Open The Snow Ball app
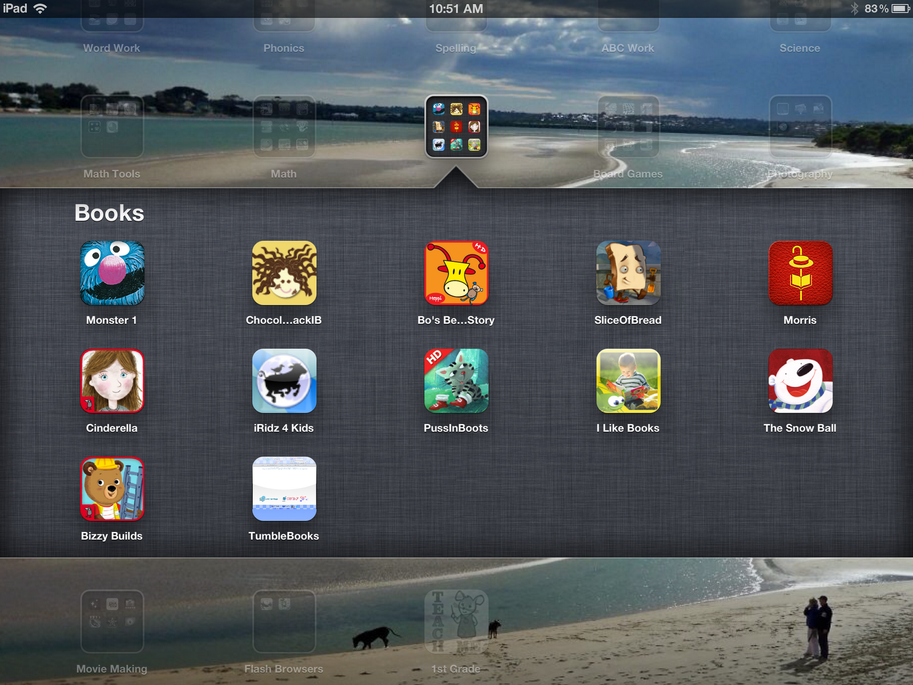Viewport: 913px width, 685px height. (x=799, y=381)
